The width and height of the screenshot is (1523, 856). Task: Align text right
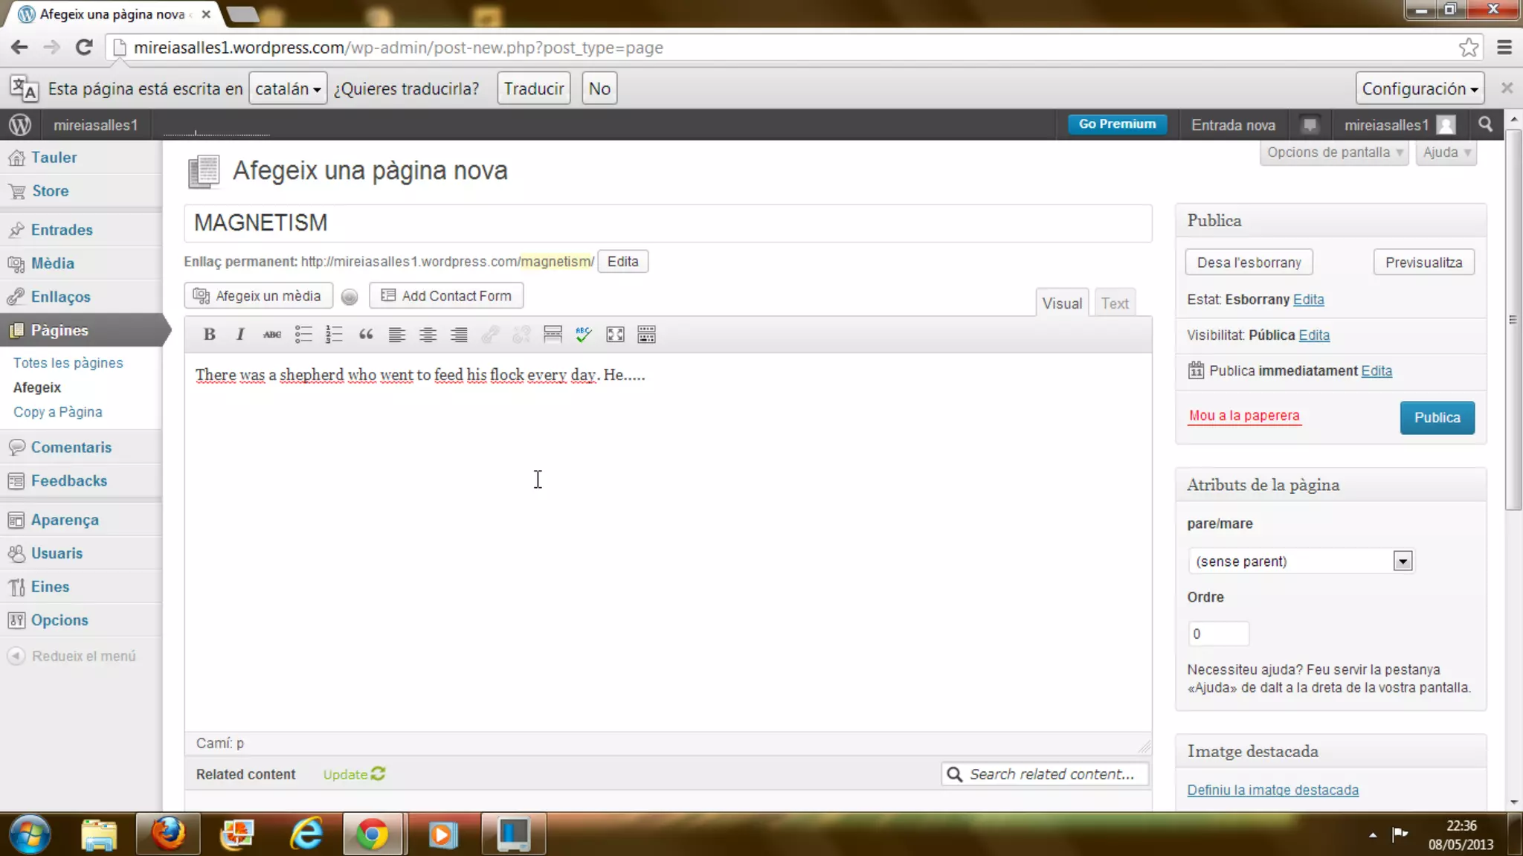tap(459, 335)
